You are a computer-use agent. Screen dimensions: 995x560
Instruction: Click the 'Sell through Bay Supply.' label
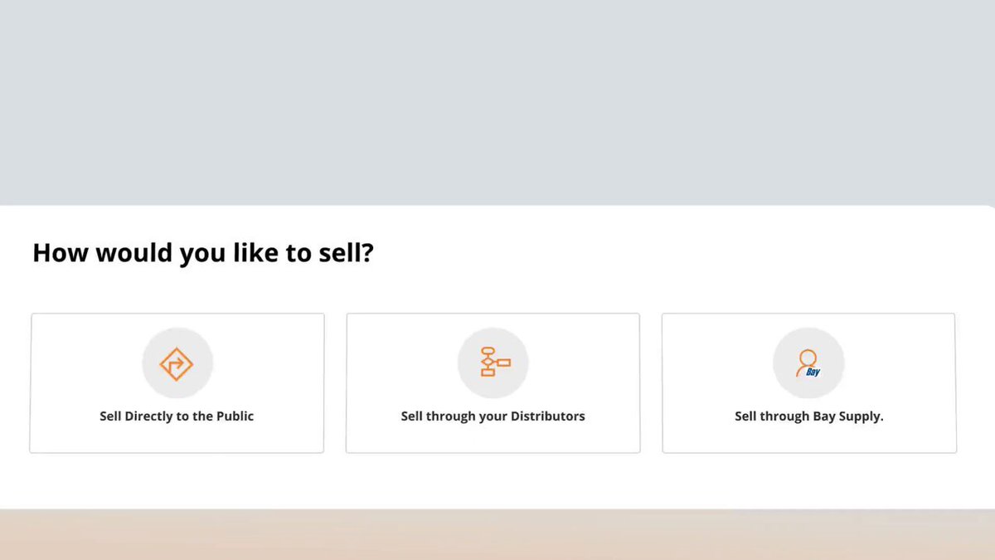[x=809, y=416]
